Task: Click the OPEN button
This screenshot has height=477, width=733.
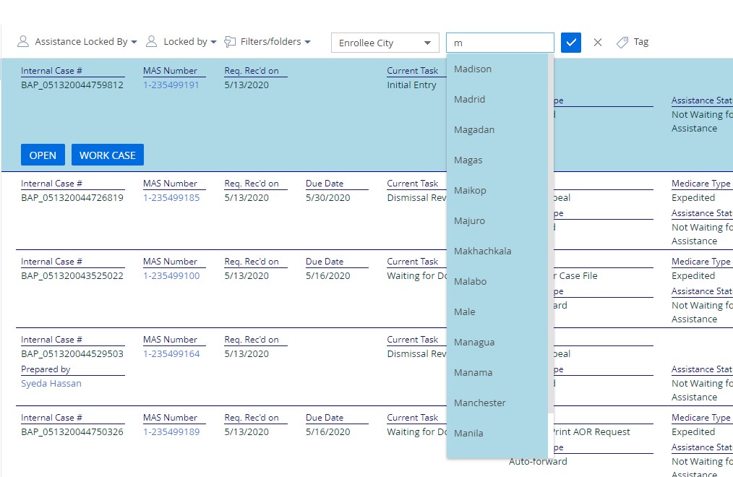Action: point(43,155)
